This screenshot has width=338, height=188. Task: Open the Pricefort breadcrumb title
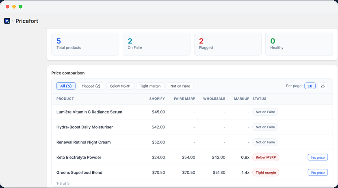[27, 21]
